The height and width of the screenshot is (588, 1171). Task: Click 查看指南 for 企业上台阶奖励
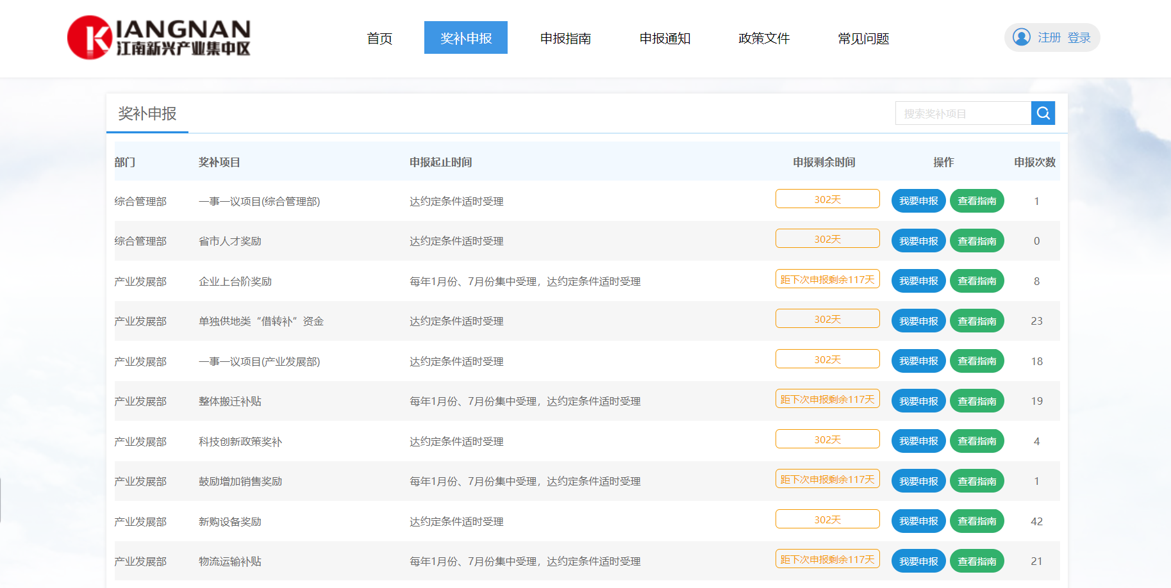[x=977, y=281]
